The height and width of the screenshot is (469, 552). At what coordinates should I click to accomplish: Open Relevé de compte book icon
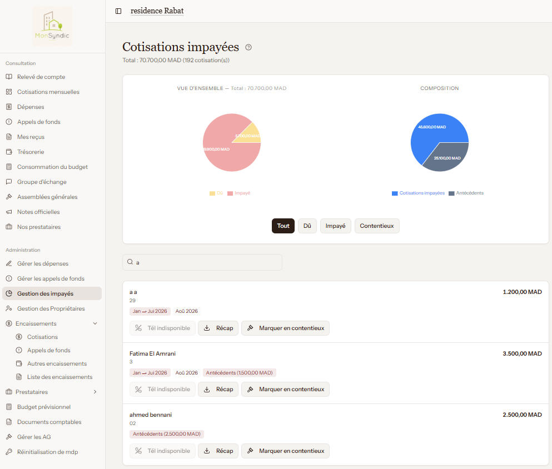tap(9, 77)
